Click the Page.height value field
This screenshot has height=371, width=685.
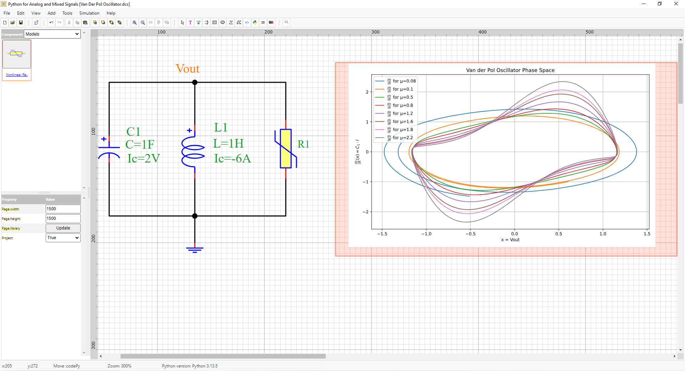click(x=63, y=218)
